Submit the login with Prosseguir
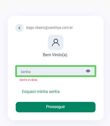The height and width of the screenshot is (126, 110). (56, 107)
